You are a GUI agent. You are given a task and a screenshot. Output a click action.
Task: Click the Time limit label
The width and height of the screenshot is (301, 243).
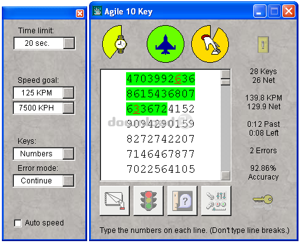(x=36, y=31)
